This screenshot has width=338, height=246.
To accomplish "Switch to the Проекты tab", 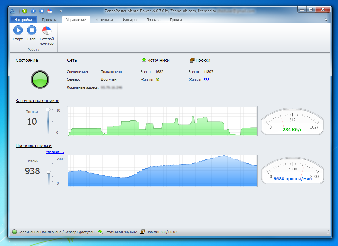I will point(49,20).
